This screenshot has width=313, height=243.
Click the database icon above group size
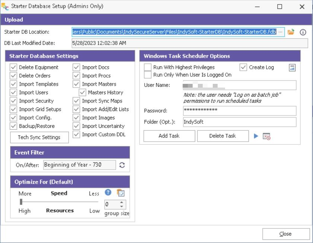pos(120,193)
